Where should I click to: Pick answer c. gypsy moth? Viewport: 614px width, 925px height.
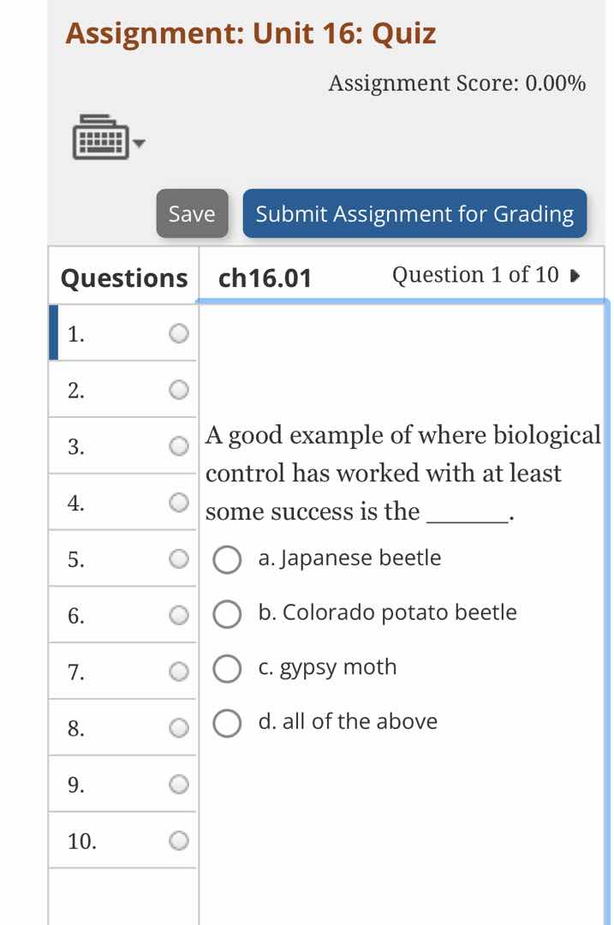pyautogui.click(x=226, y=669)
